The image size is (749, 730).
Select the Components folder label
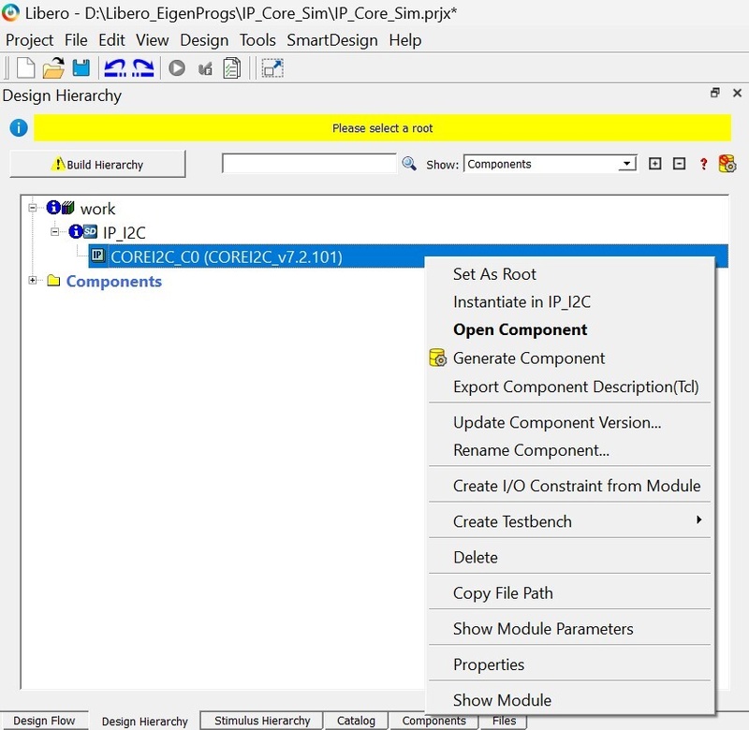[113, 281]
